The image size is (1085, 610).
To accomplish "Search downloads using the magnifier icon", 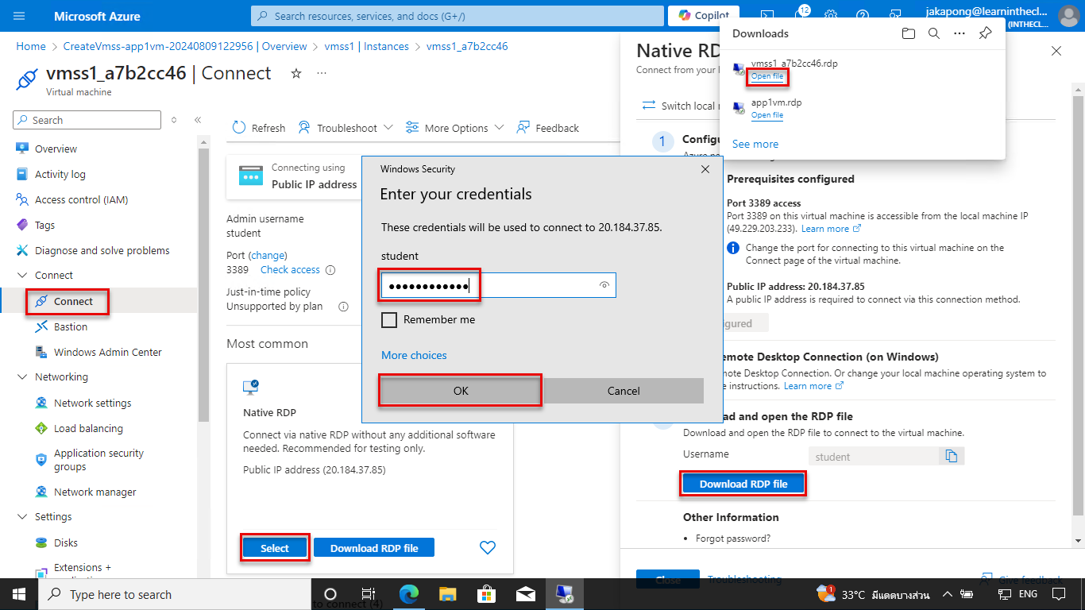I will pos(934,33).
